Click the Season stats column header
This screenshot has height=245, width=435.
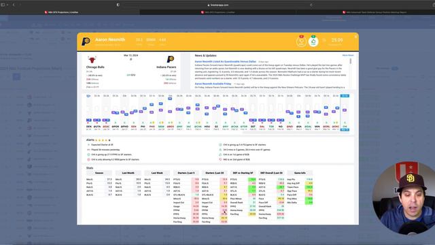click(99, 173)
